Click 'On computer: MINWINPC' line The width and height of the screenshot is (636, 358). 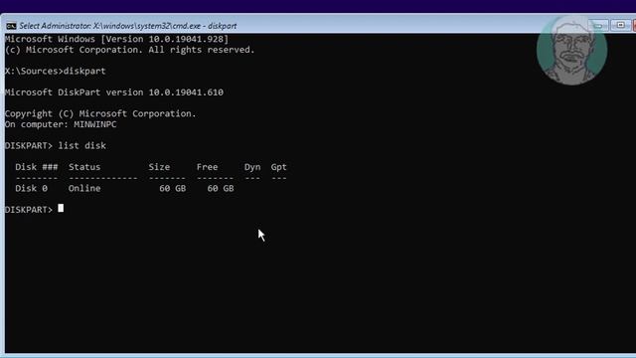pyautogui.click(x=61, y=124)
